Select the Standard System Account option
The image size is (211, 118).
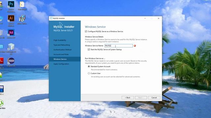tap(89, 67)
